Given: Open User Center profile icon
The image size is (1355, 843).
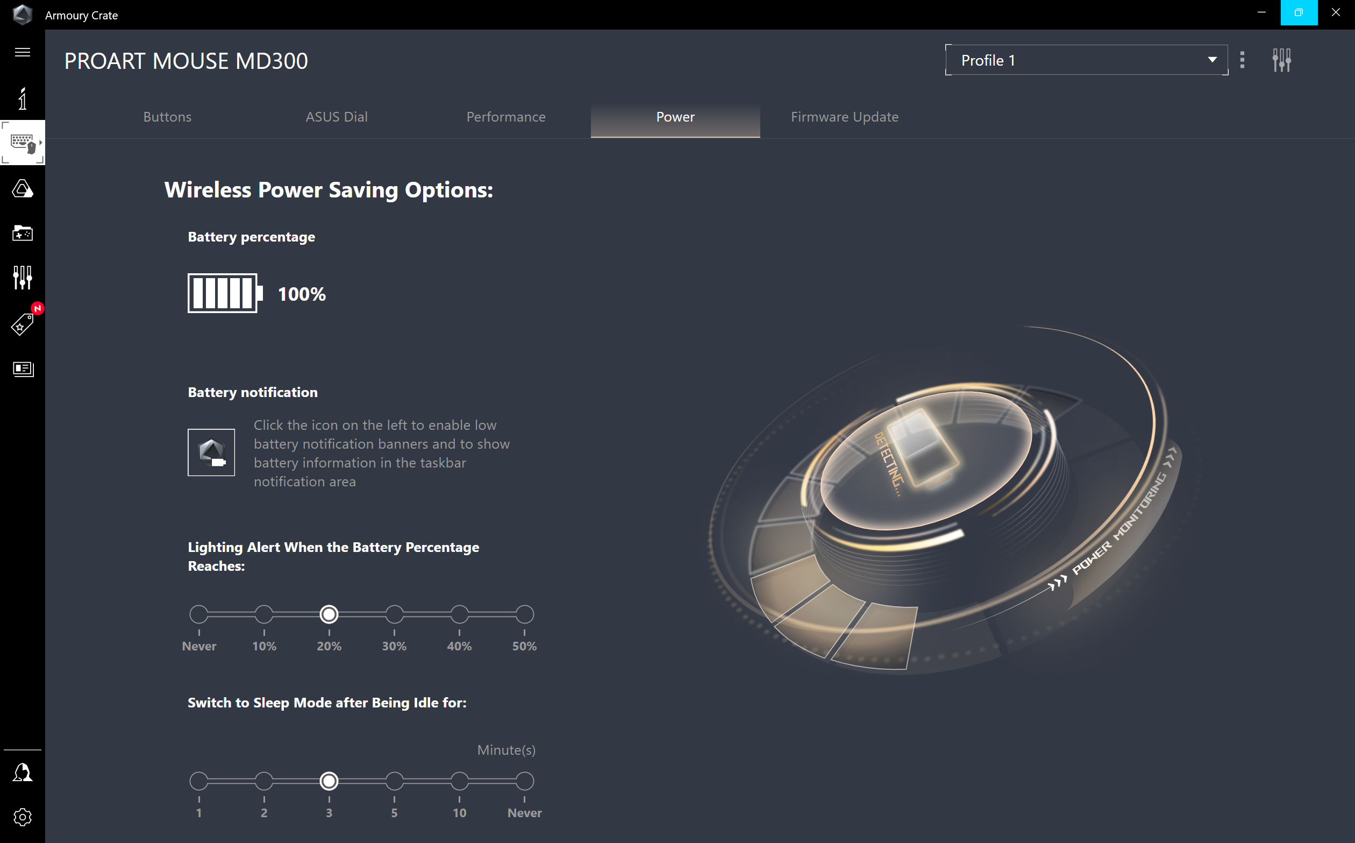Looking at the screenshot, I should 22,773.
